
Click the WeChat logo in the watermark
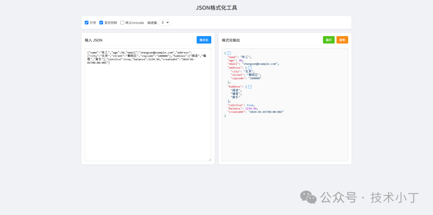point(308,197)
